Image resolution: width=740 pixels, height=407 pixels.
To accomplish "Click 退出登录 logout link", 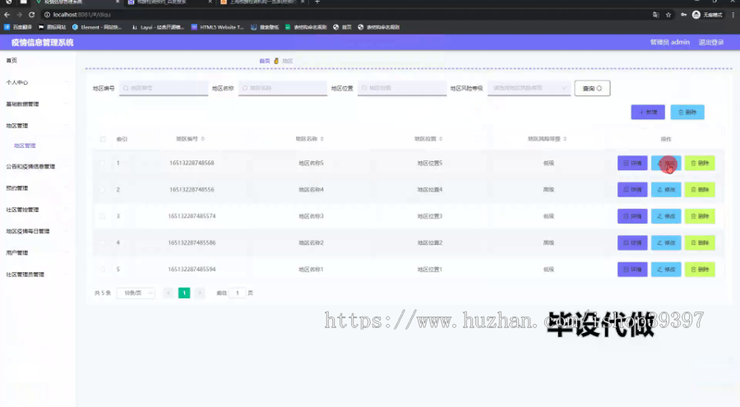I will coord(710,42).
